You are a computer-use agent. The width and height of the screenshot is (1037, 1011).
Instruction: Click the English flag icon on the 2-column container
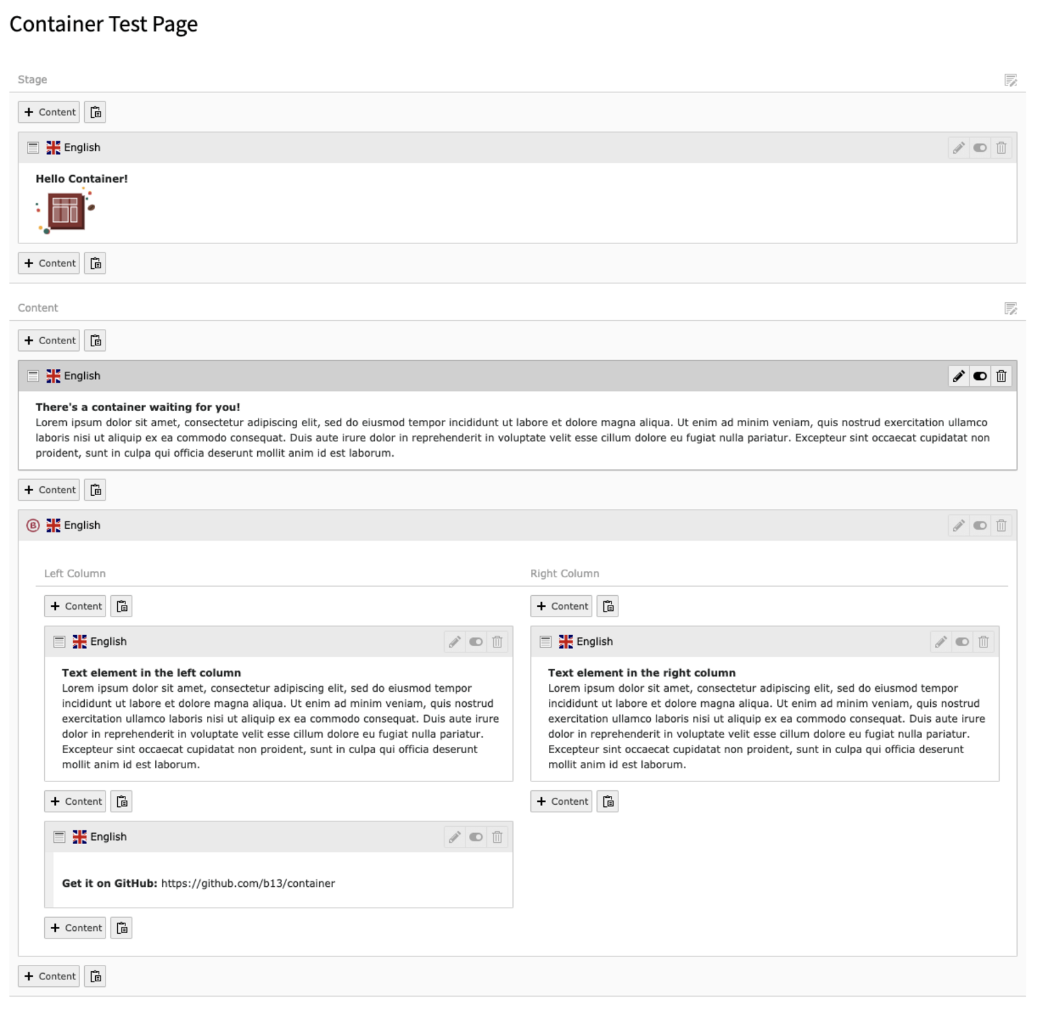(x=52, y=525)
